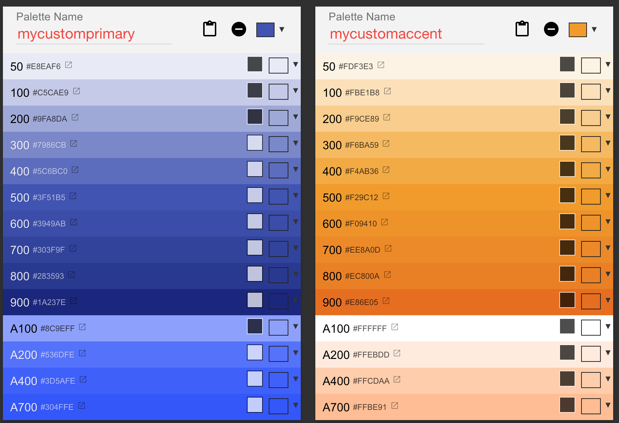Open color dropdown arrow on accent 400 row
Screen dimensions: 619x423
coord(608,169)
